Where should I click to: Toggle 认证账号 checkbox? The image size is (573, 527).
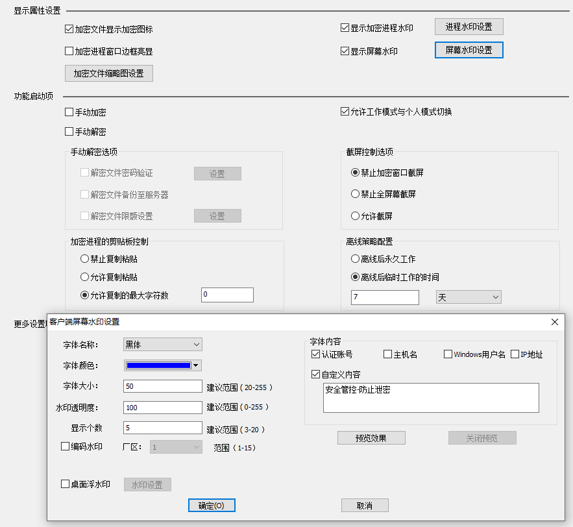pos(316,354)
